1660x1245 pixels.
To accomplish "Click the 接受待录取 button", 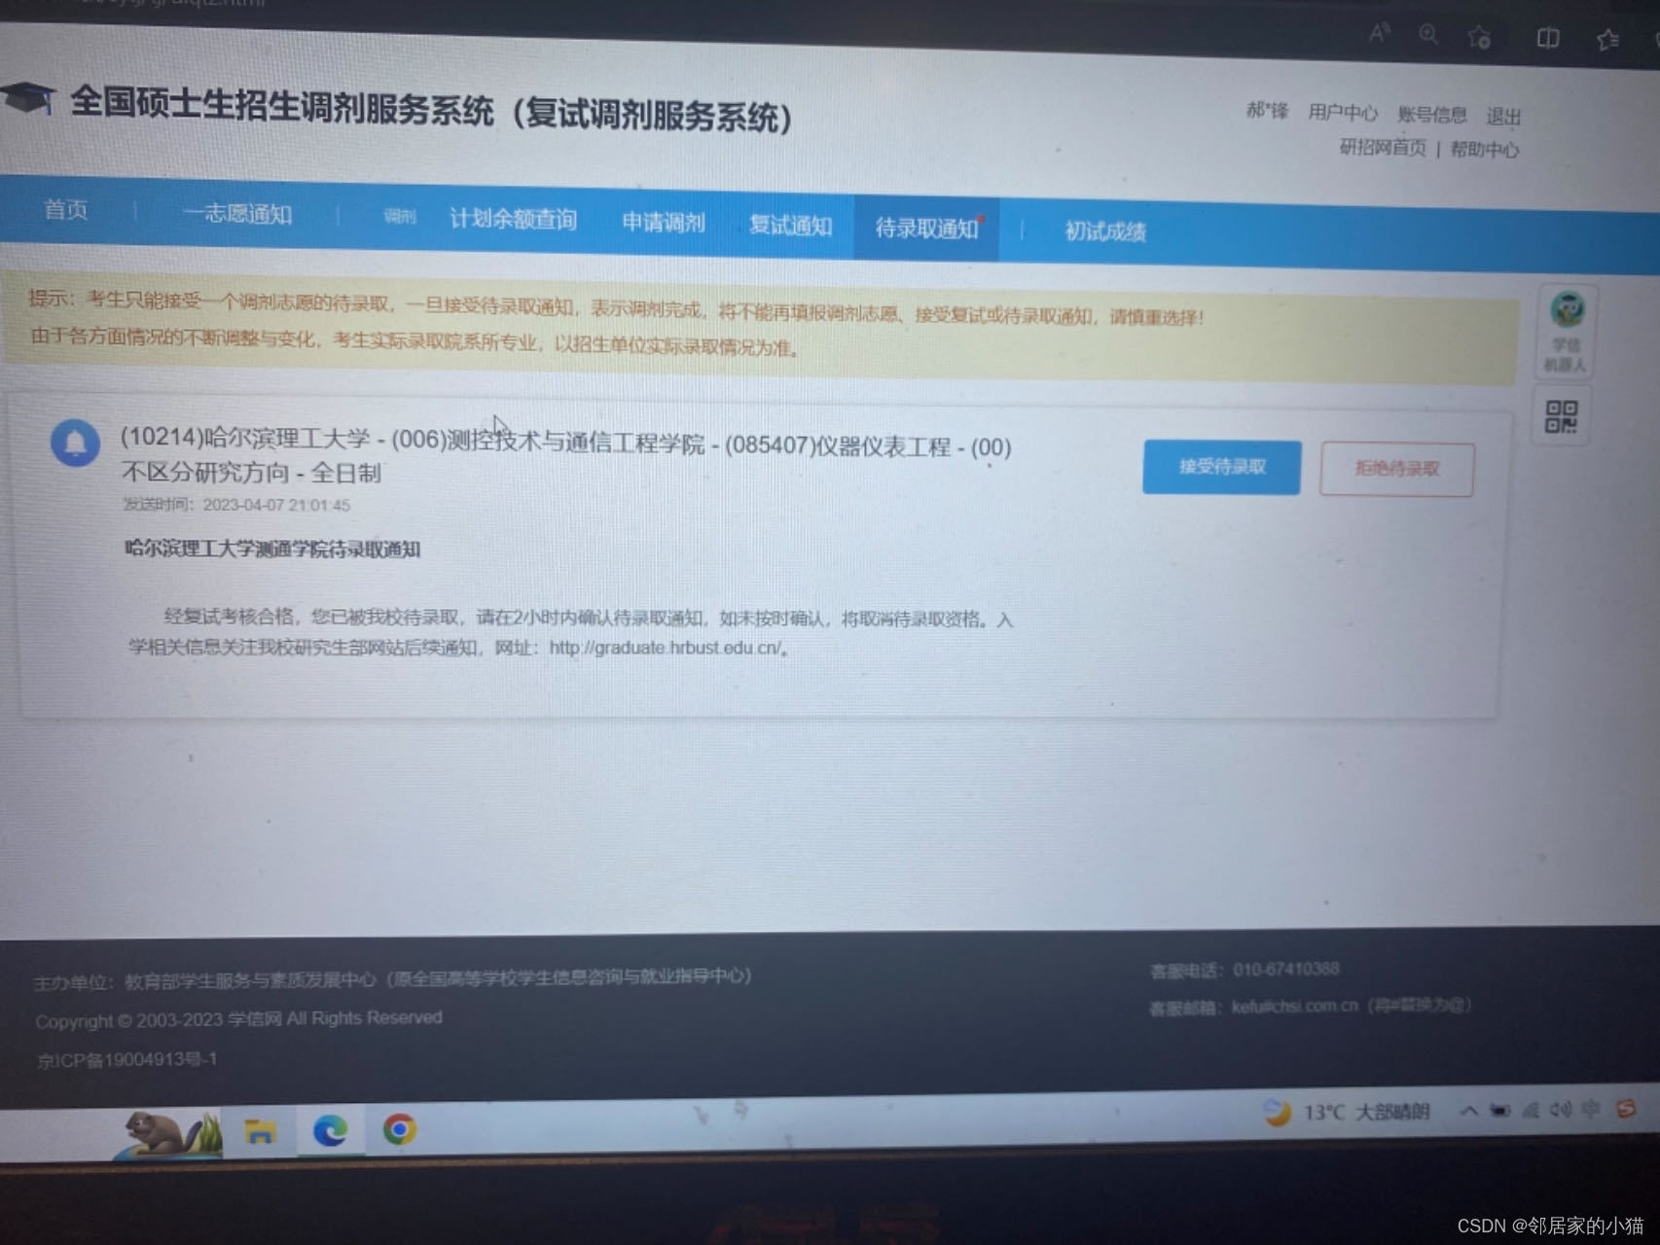I will pos(1221,467).
